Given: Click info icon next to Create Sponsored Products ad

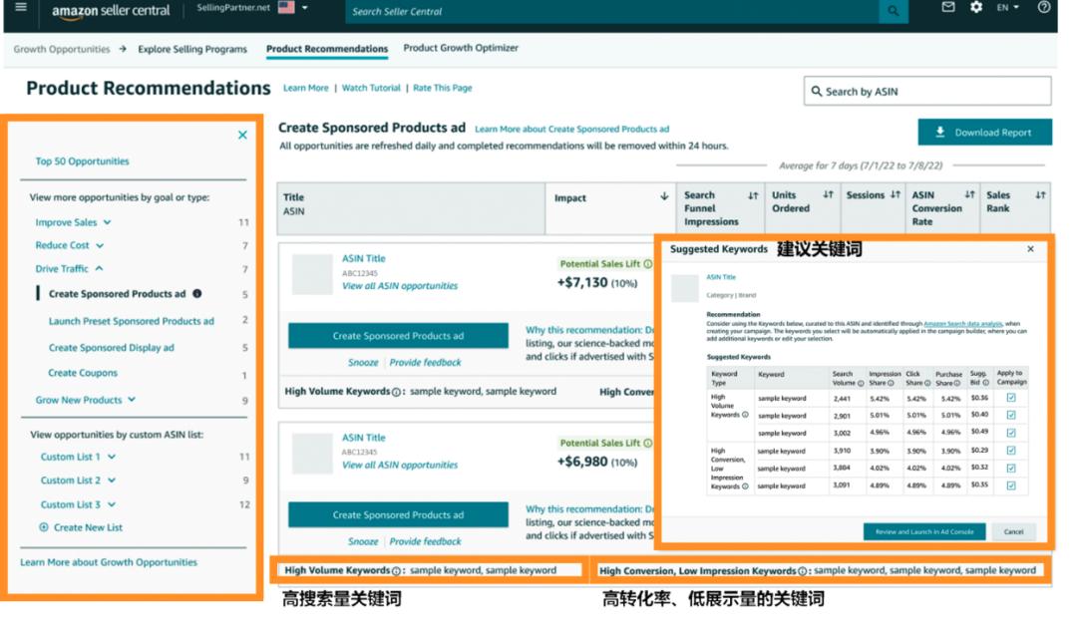Looking at the screenshot, I should (197, 293).
